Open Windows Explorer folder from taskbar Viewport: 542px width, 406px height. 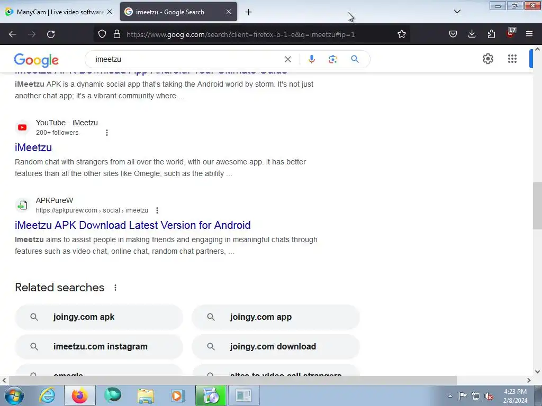click(x=146, y=395)
